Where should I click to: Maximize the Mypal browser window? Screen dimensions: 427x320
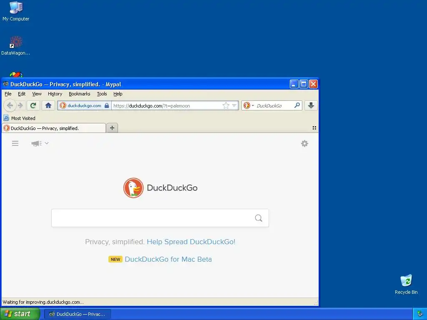click(304, 84)
